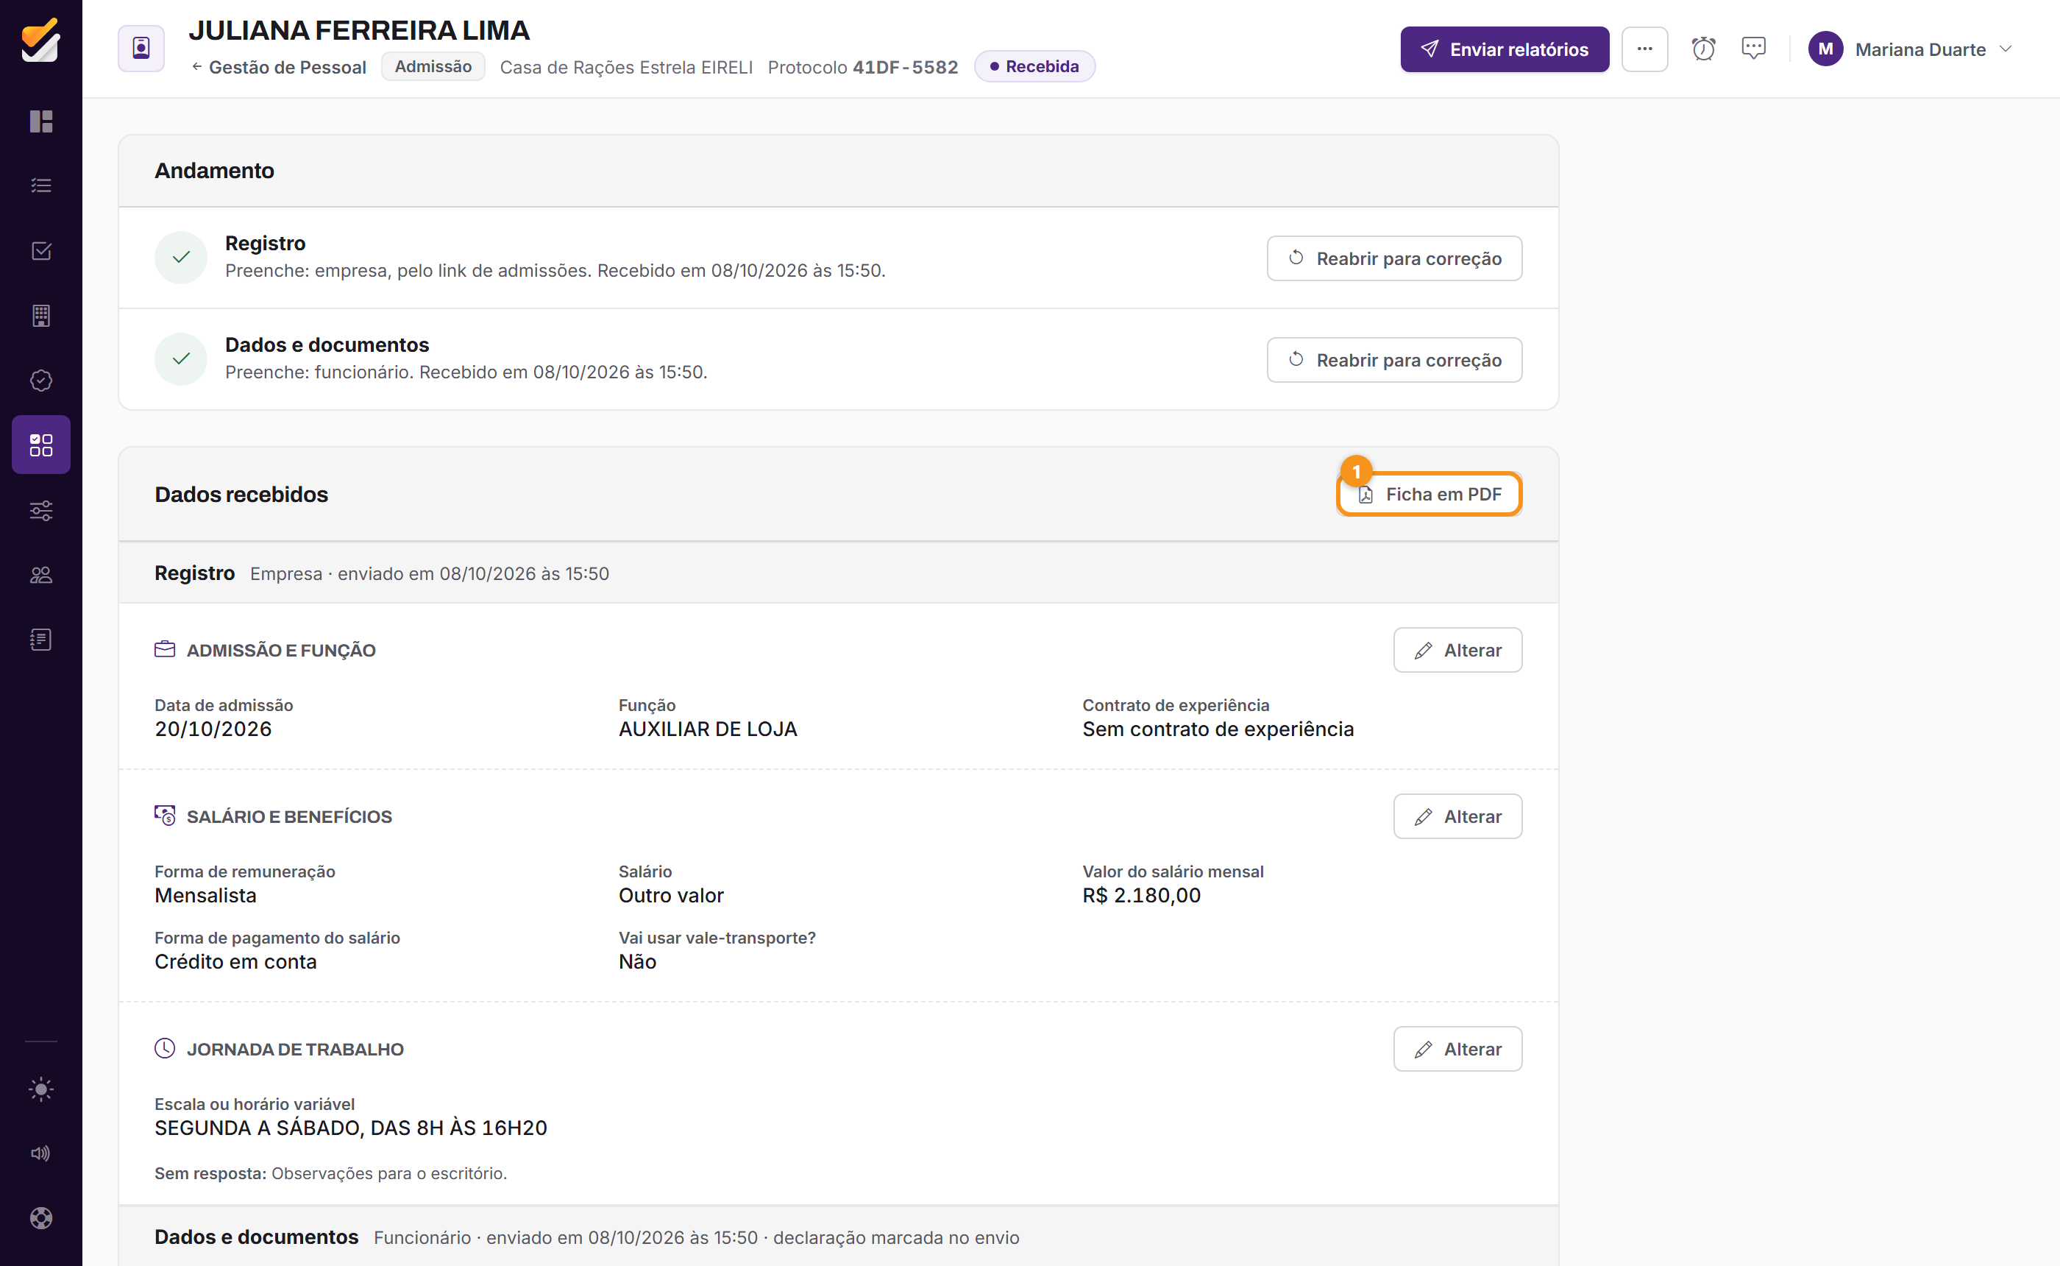Click the Recebida status badge
This screenshot has height=1266, width=2060.
[1034, 66]
